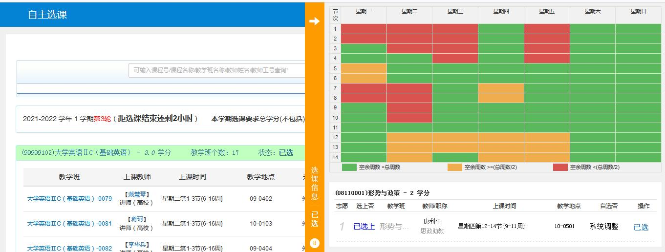Select the 选课信息 tab on the orange bar
Viewport: 665px width, 252px height.
point(315,184)
